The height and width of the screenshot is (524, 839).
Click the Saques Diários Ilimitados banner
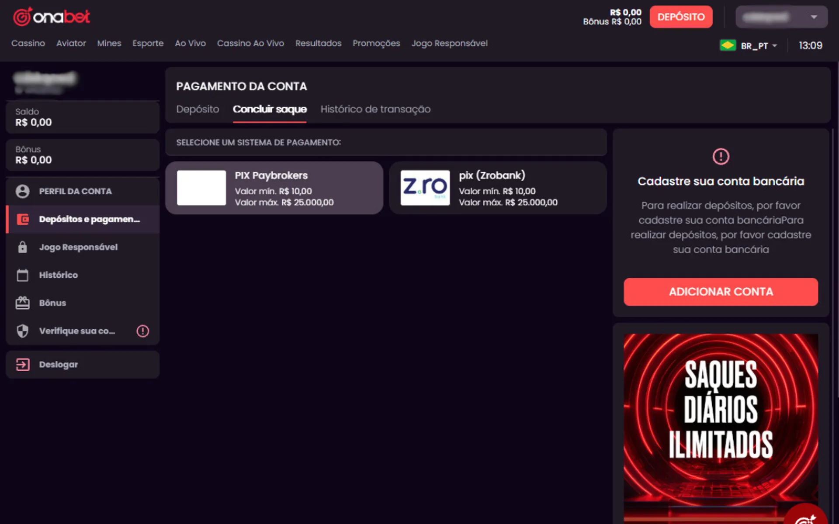coord(721,429)
